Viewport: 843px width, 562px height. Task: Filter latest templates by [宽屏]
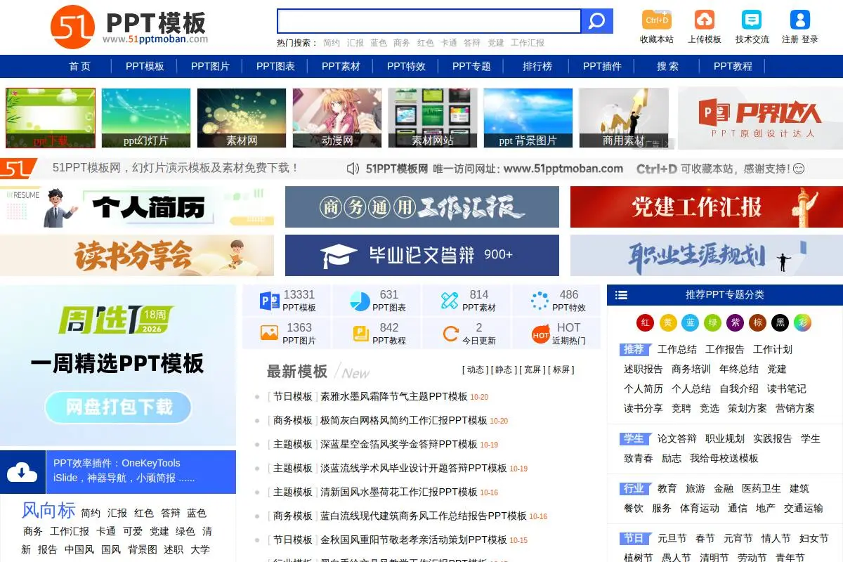point(532,370)
